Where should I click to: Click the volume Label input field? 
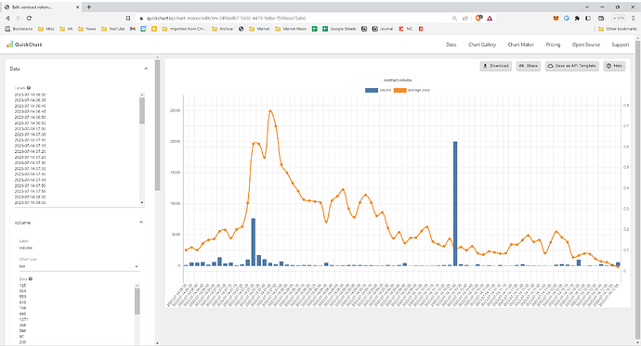[x=79, y=248]
